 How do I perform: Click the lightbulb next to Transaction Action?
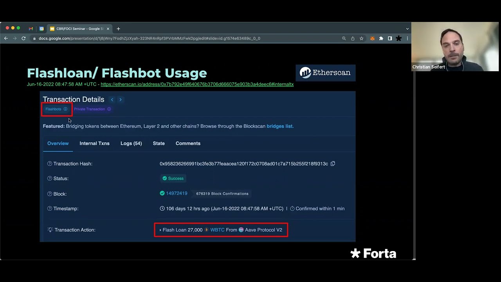pos(50,230)
